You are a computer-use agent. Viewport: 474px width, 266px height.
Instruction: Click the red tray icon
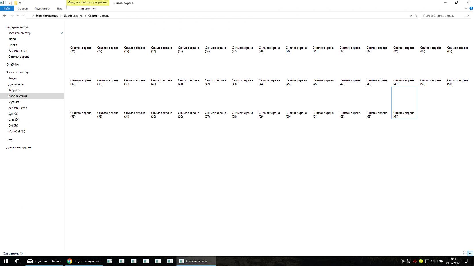coord(415,261)
